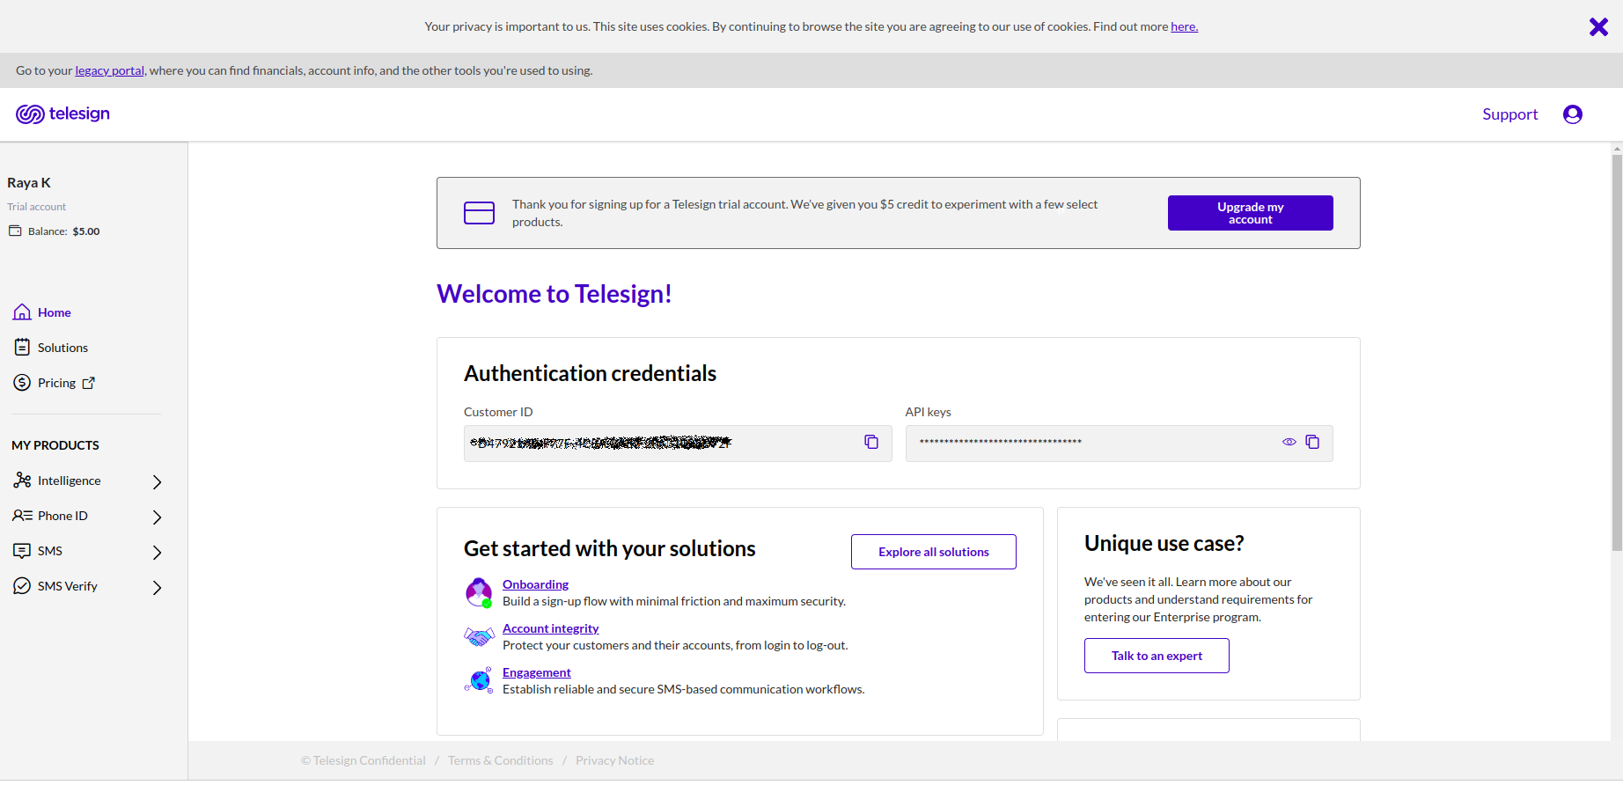Open the user profile icon
Image resolution: width=1623 pixels, height=785 pixels.
pyautogui.click(x=1572, y=114)
